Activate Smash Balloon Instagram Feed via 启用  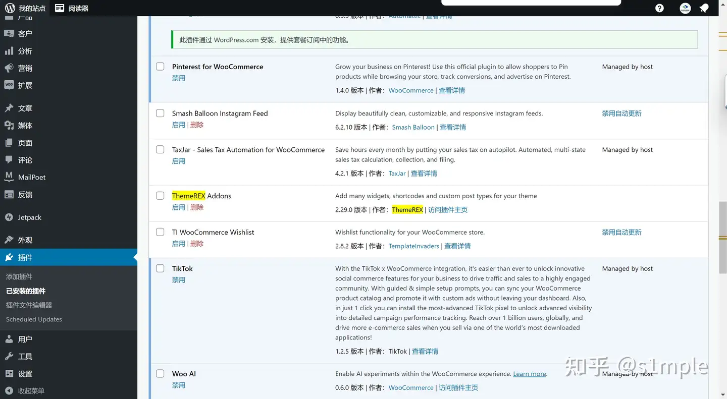click(x=179, y=125)
